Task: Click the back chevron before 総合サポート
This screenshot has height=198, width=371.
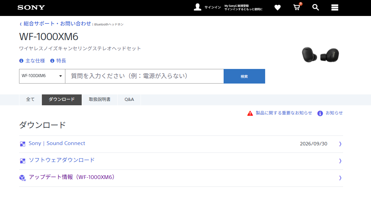Action: [20, 24]
